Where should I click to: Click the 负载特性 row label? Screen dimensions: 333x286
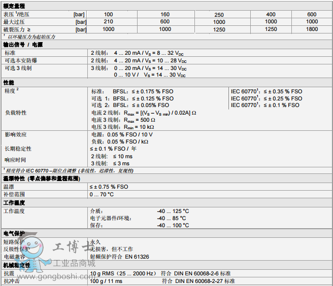click(x=15, y=113)
